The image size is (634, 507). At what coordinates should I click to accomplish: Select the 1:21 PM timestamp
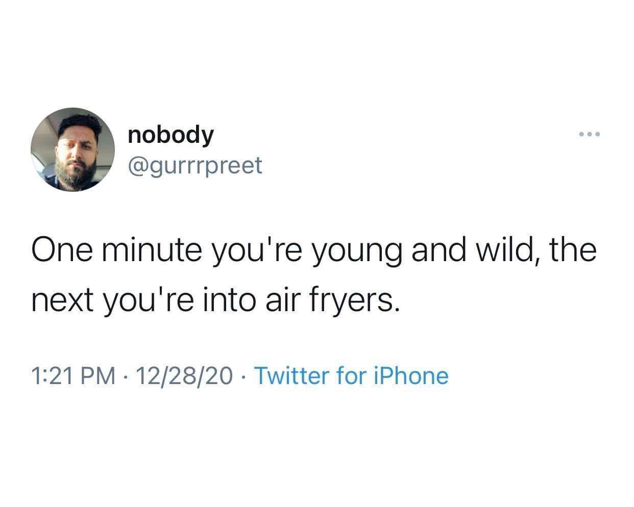click(x=72, y=376)
